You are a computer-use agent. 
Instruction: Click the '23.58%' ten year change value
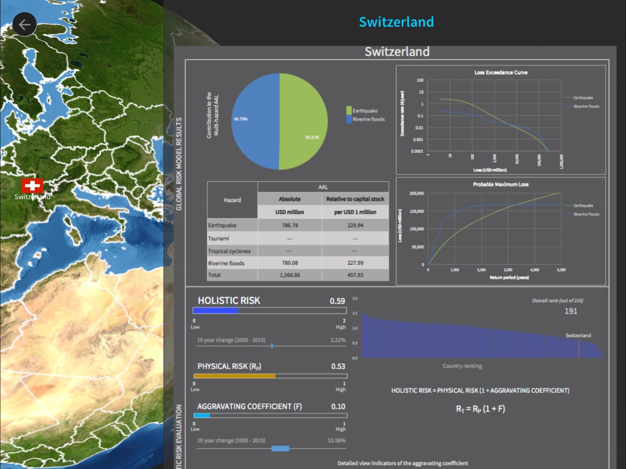[x=336, y=440]
